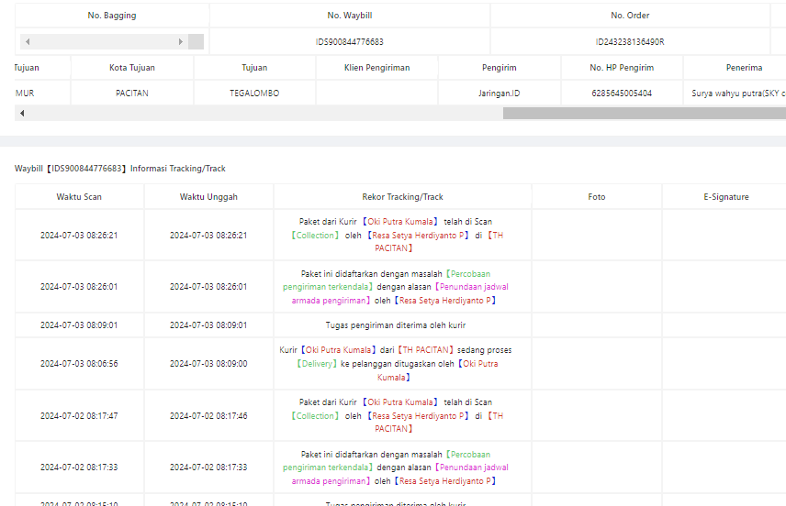Select scan time 2024-07-03 08:26:21

coord(79,236)
